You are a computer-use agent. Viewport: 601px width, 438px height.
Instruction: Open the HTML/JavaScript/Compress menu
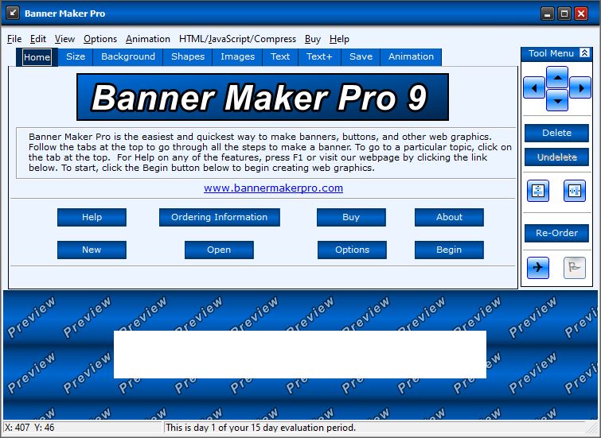(x=237, y=39)
